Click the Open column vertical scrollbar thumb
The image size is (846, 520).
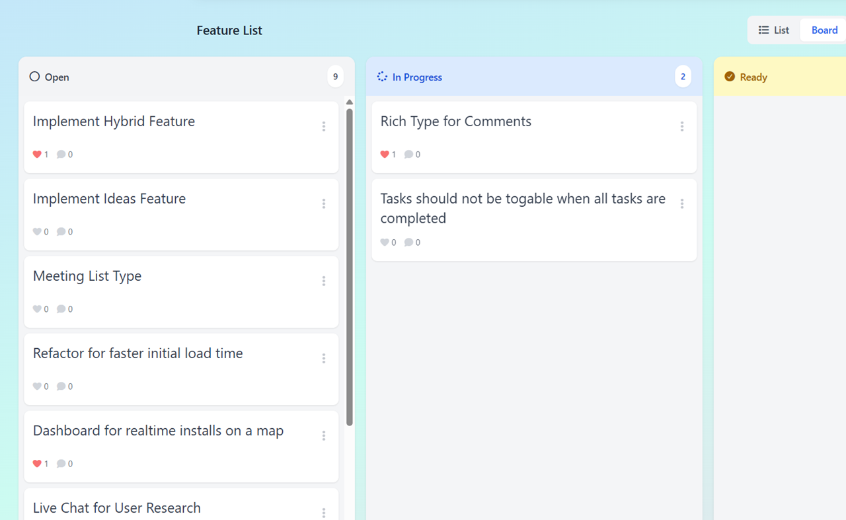pyautogui.click(x=350, y=264)
